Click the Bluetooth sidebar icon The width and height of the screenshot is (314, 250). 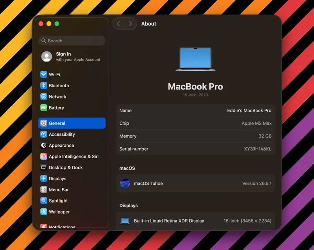(x=43, y=86)
